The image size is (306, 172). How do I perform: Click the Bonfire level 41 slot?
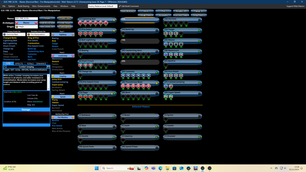[166, 65]
